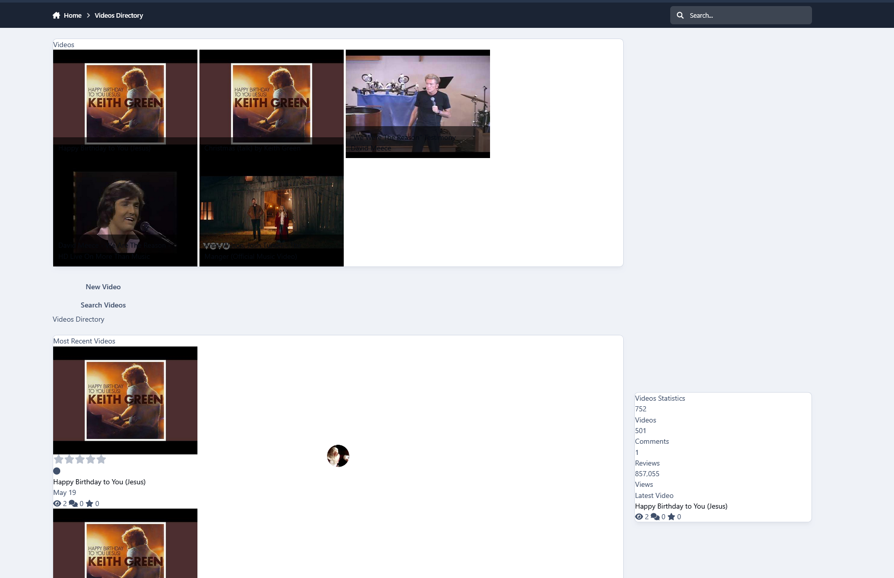Go to Home in the breadcrumb
Screen dimensions: 894x578
72,16
